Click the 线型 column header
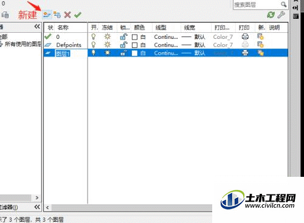The image size is (304, 223). click(x=161, y=27)
